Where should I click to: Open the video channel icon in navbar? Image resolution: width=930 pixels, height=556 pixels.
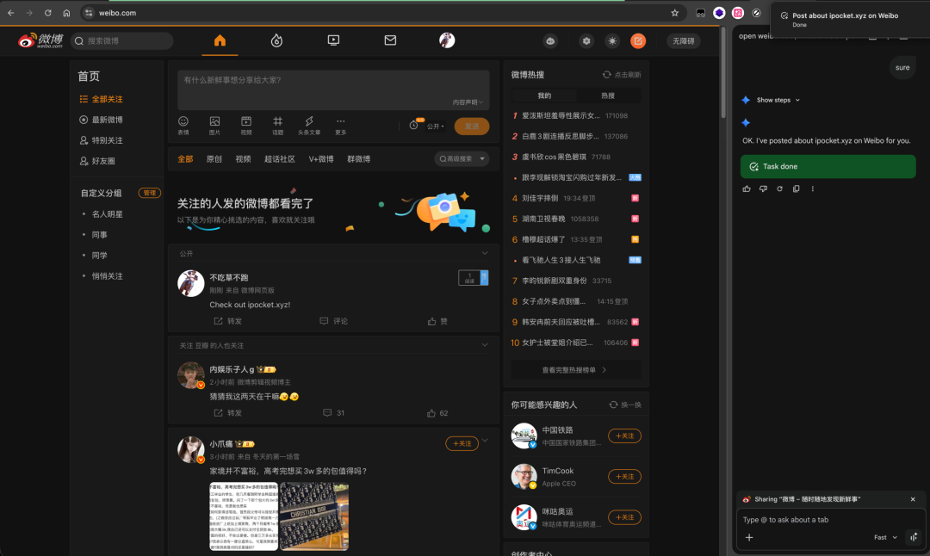(333, 40)
